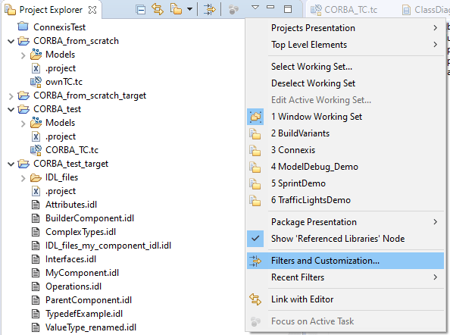Click the Filters and Customization toolbar icon
This screenshot has height=335, width=450.
210,9
